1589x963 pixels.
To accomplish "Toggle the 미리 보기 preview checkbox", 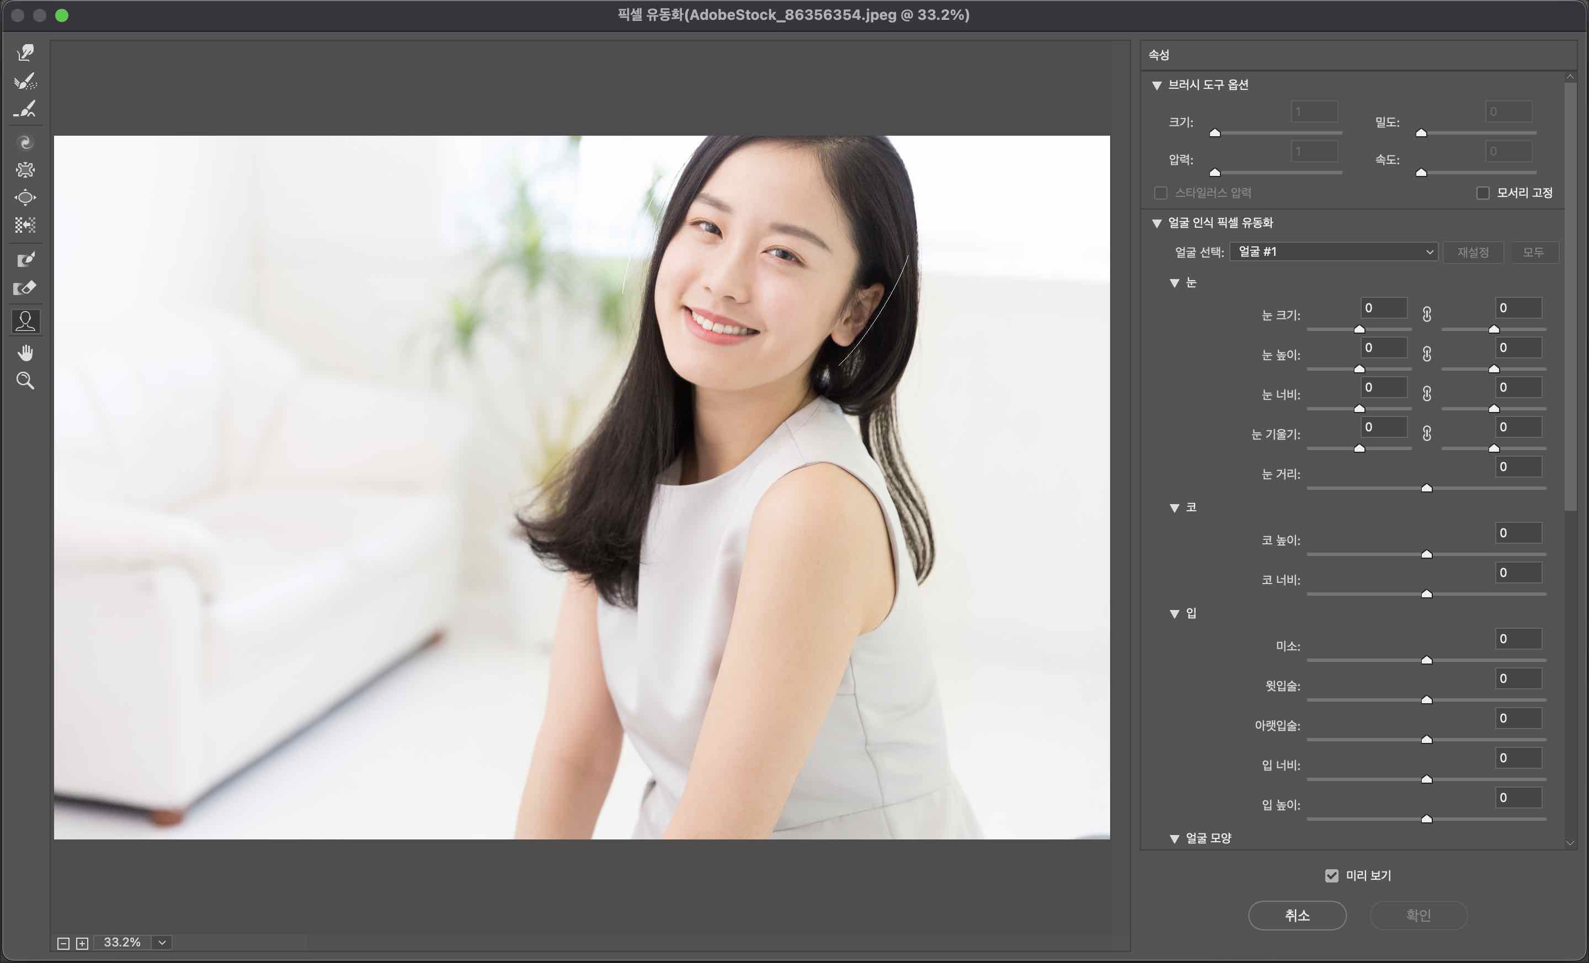I will pyautogui.click(x=1332, y=875).
